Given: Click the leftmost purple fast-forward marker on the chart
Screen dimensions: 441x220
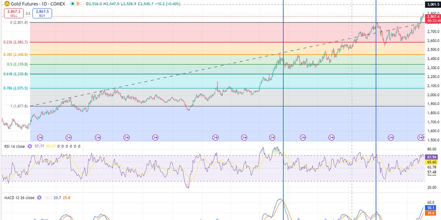Looking at the screenshot, I should pyautogui.click(x=40, y=137).
